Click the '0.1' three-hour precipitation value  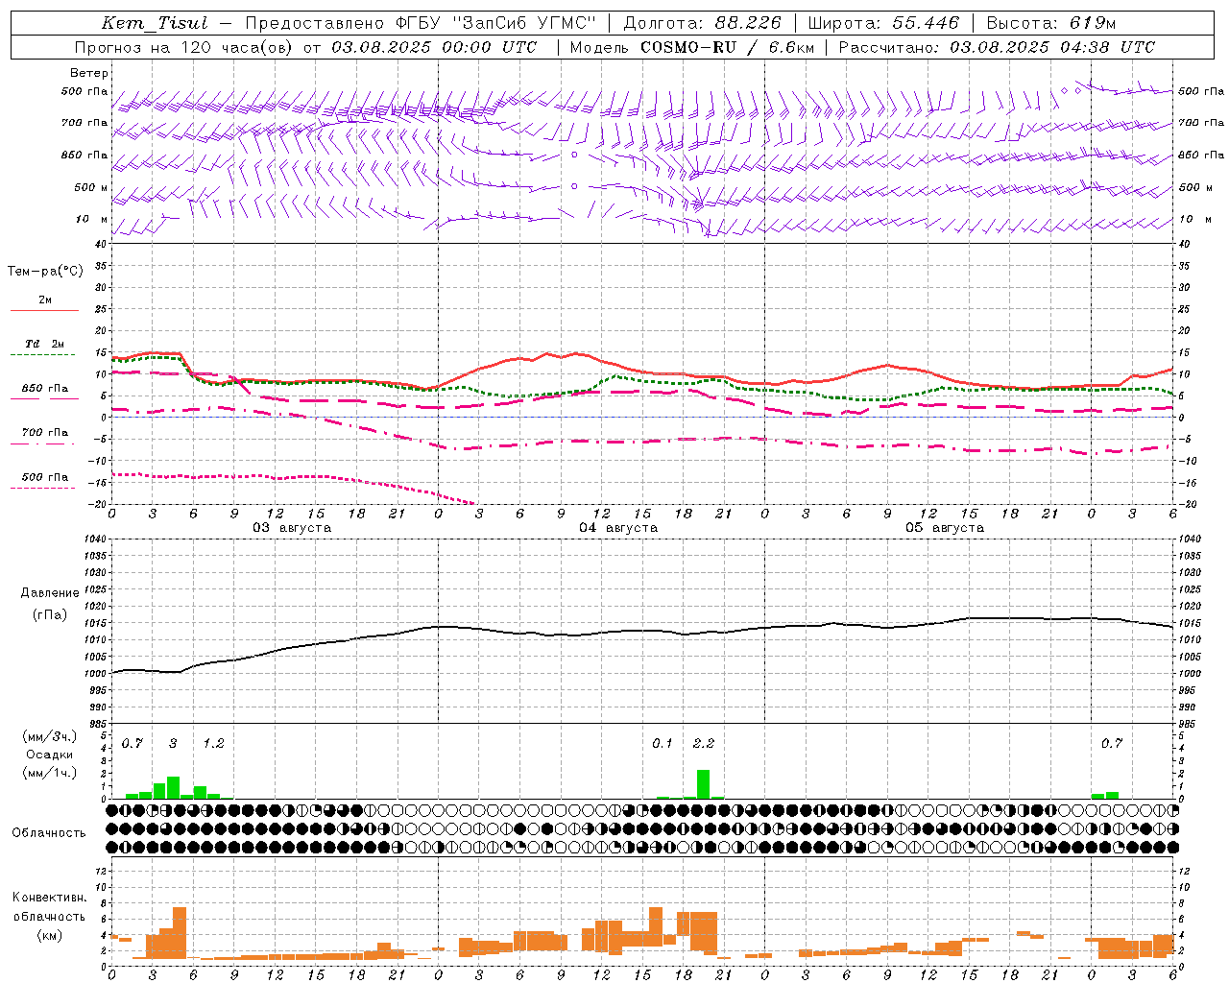coord(663,744)
